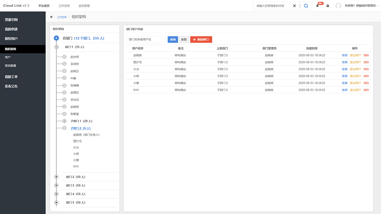Screen dimensions: 381x214
Task: Click 查看 in the first table row
Action: tap(345, 55)
